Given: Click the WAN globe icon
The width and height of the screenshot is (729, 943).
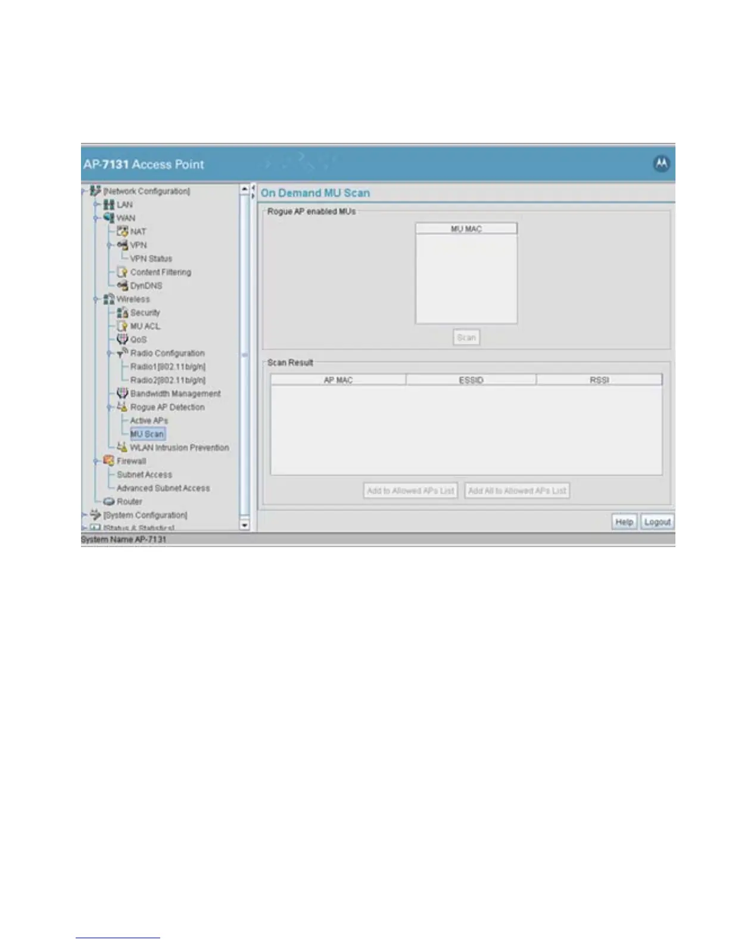Looking at the screenshot, I should coord(109,218).
